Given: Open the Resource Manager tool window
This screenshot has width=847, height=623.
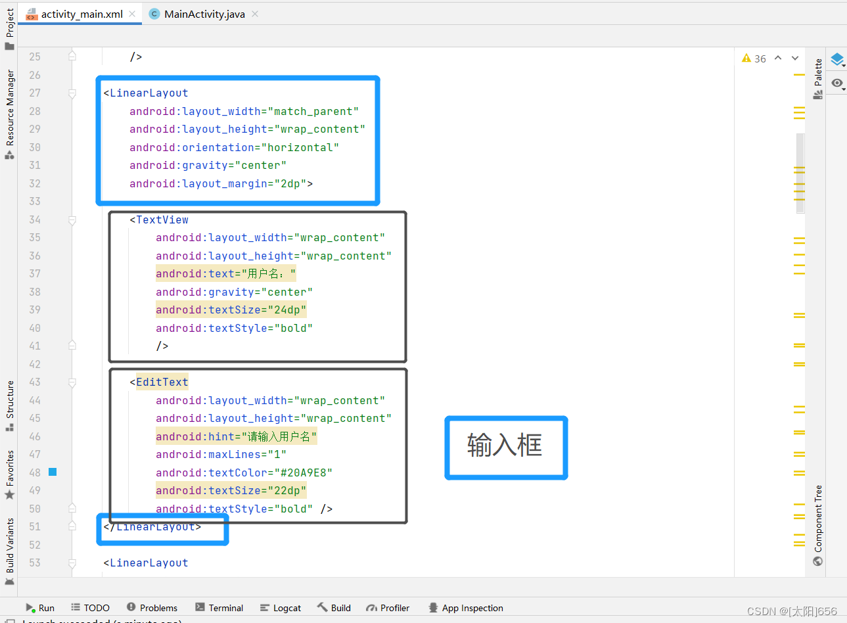Looking at the screenshot, I should 9,114.
